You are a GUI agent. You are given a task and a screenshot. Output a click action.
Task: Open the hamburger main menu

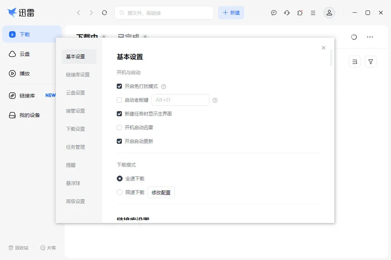[313, 13]
